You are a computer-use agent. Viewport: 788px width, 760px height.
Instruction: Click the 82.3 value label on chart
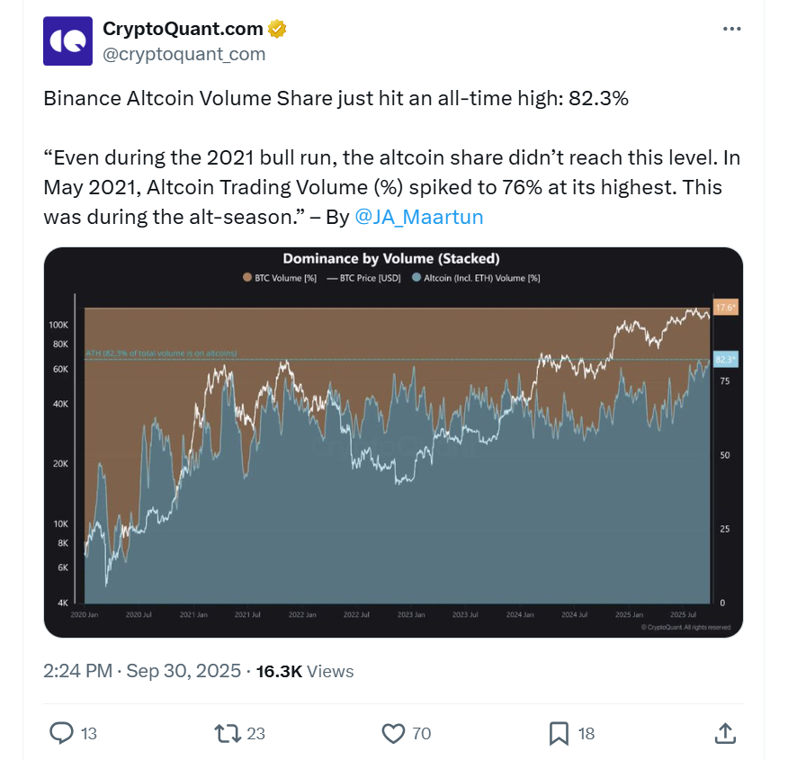[x=724, y=360]
